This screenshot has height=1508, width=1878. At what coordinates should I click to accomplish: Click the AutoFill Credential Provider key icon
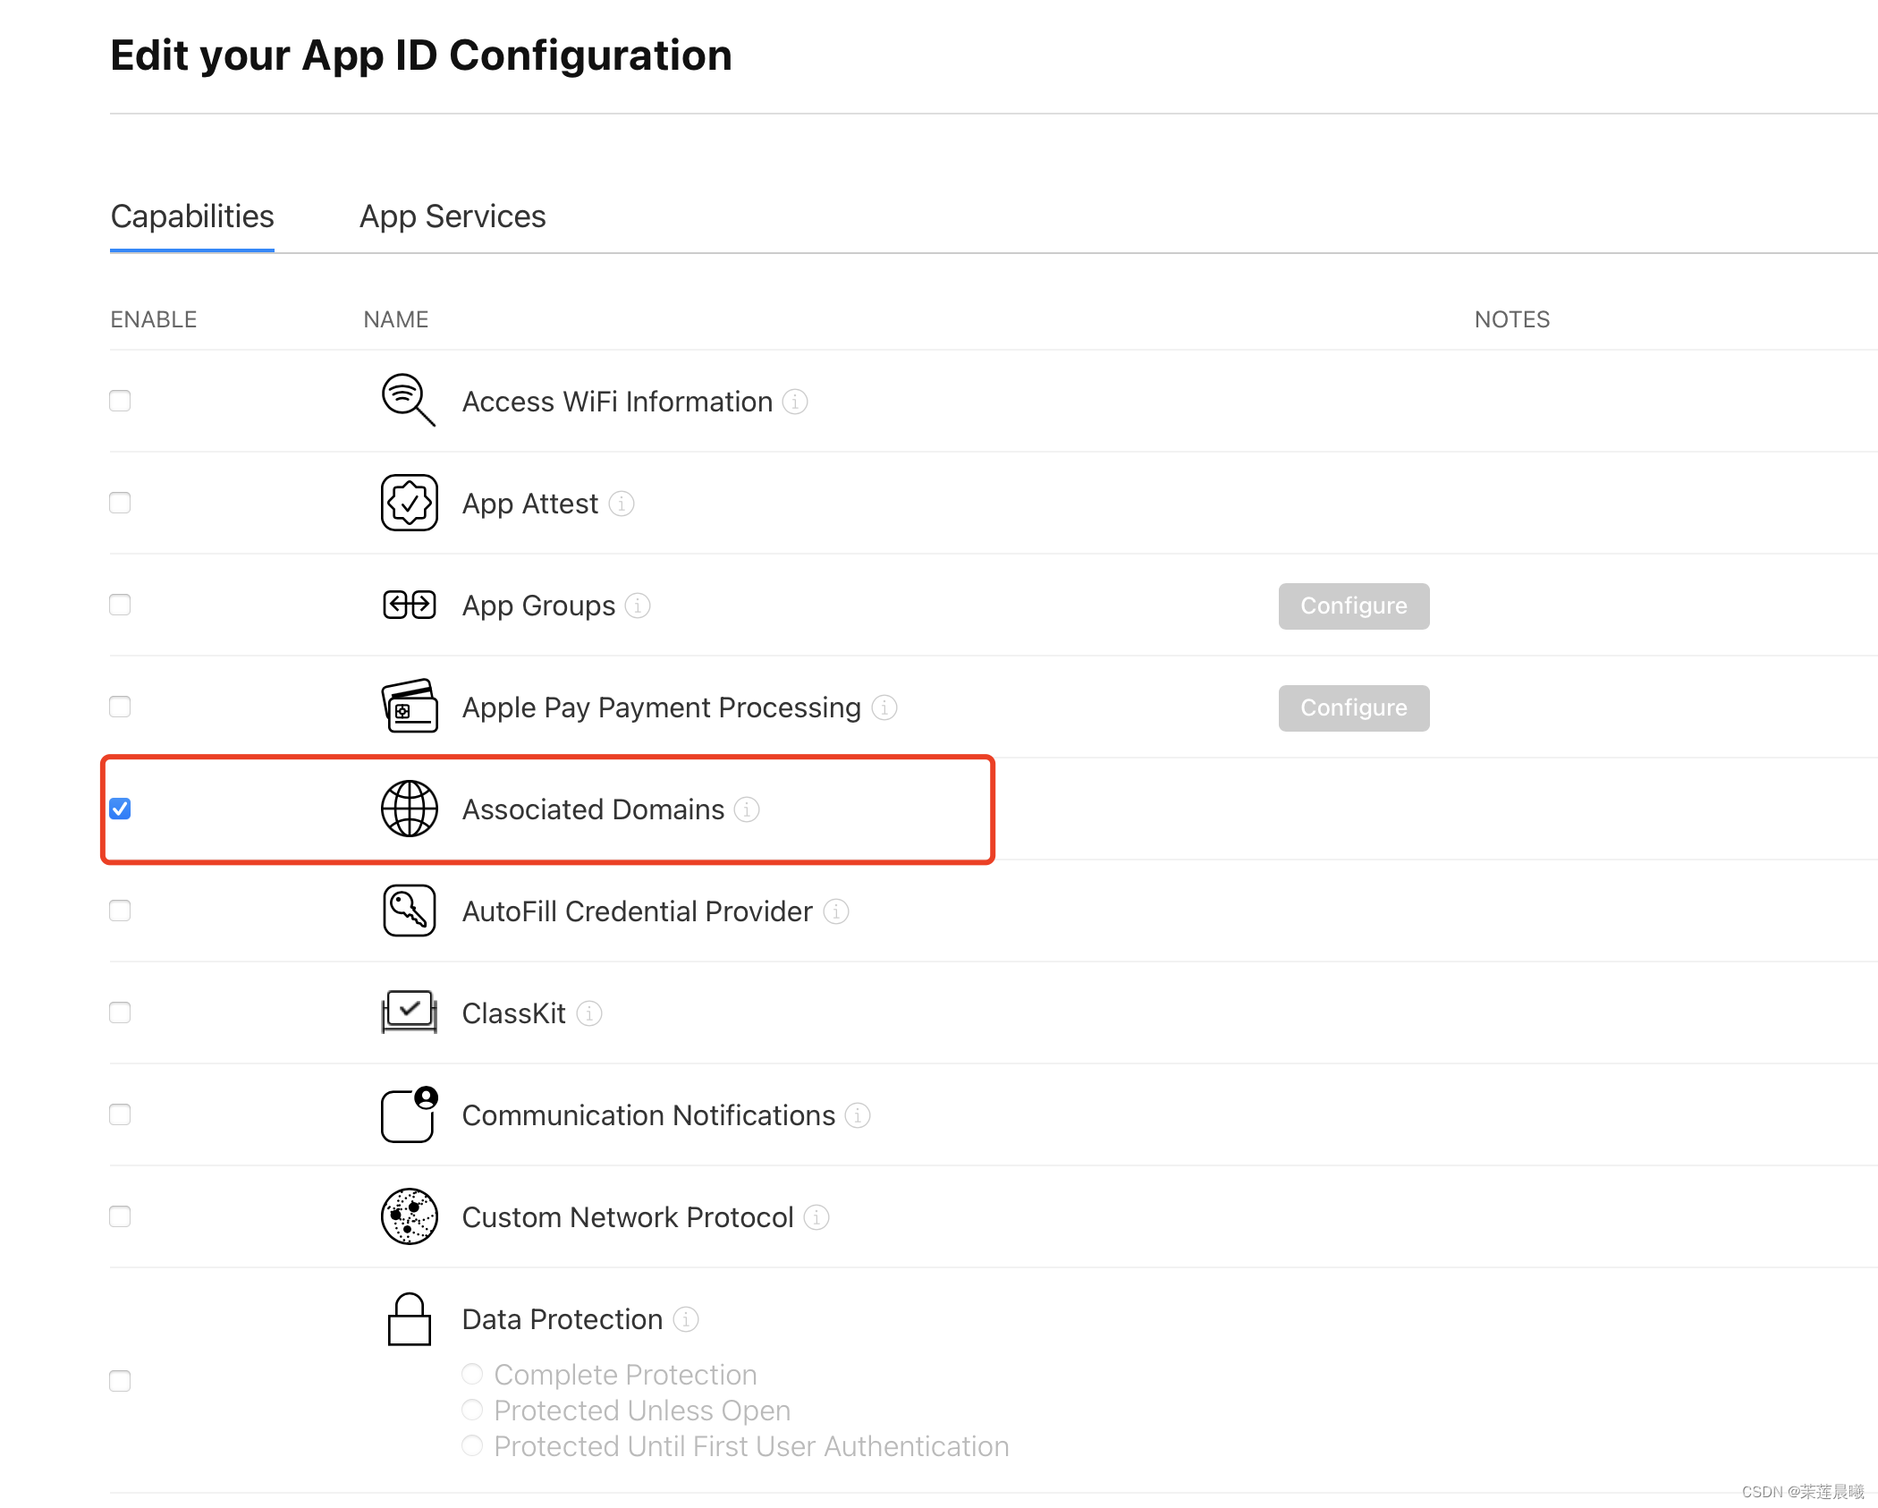(409, 911)
